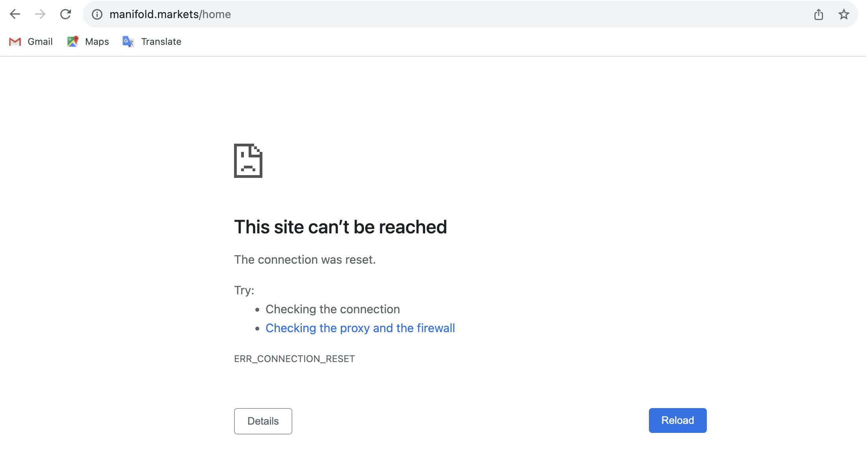This screenshot has height=451, width=866.
Task: Click the "Checking the connection" suggestion text
Action: 333,309
